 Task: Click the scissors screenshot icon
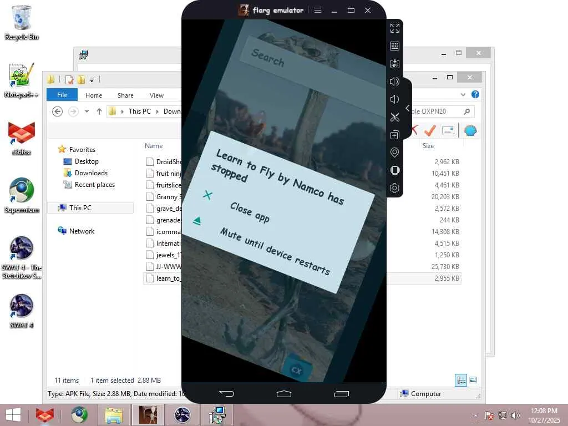click(394, 117)
